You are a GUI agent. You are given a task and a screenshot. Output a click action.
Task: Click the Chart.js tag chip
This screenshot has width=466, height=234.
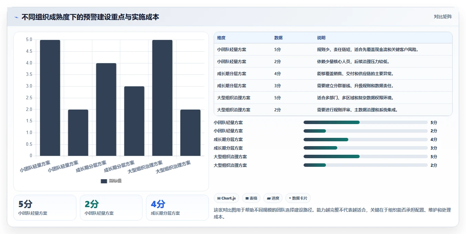point(226,198)
